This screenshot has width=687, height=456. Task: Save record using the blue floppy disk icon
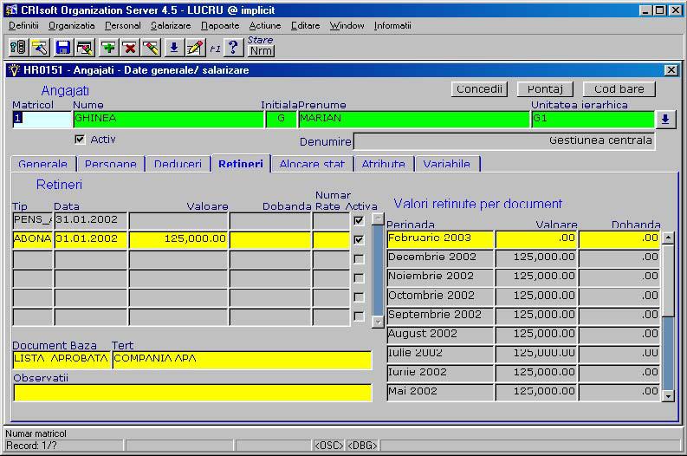click(x=63, y=47)
